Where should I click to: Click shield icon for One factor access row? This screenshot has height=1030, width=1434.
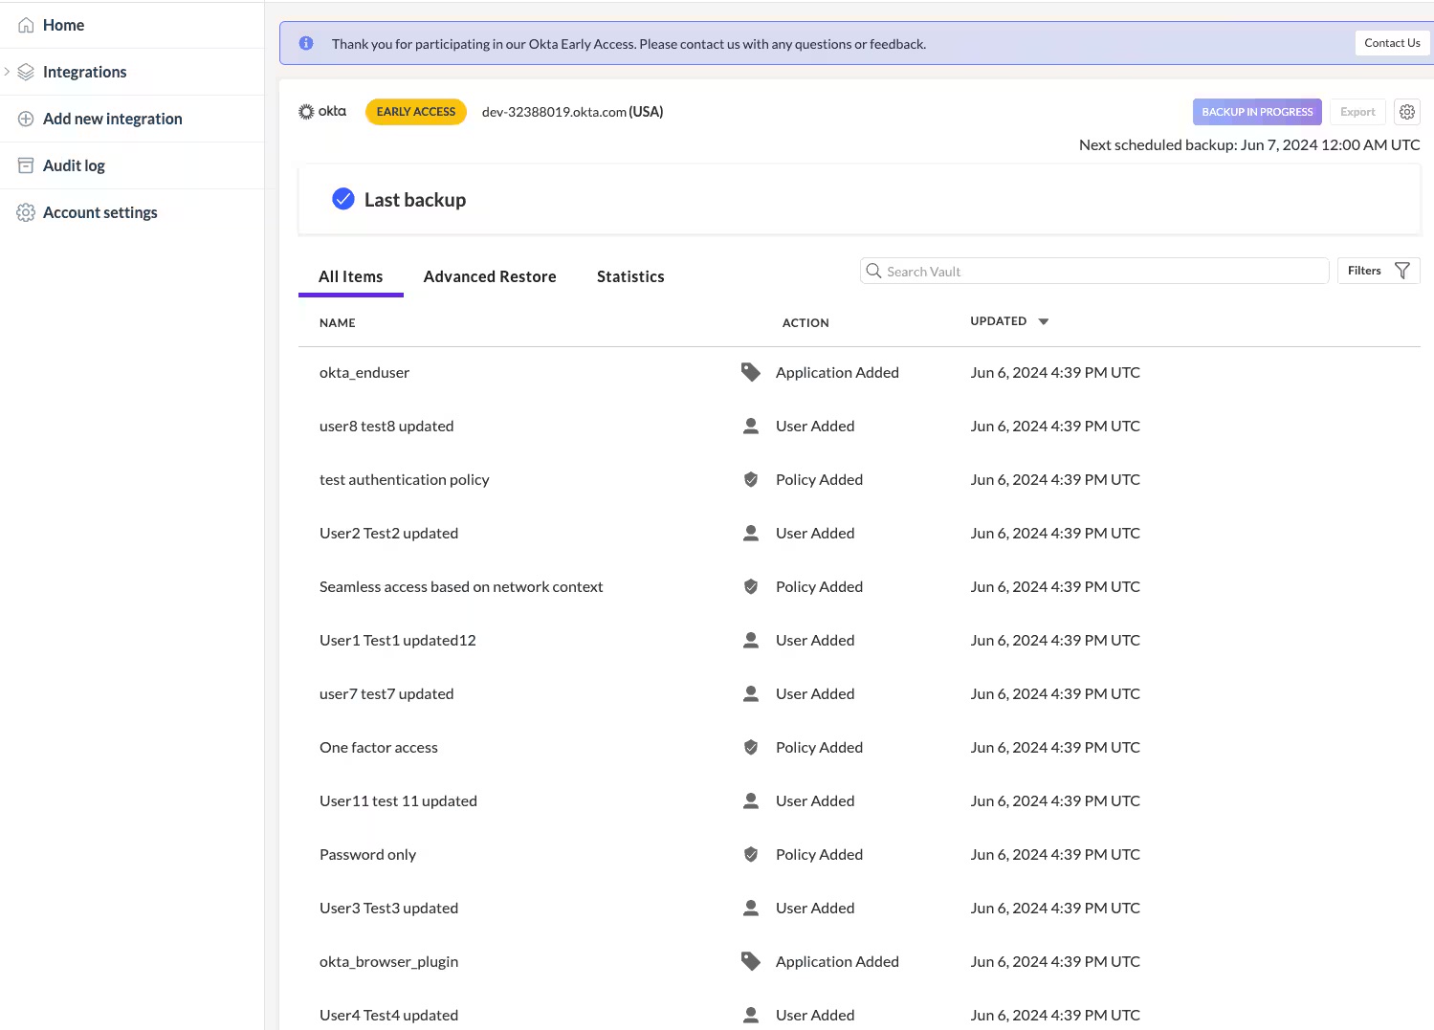[x=751, y=747]
